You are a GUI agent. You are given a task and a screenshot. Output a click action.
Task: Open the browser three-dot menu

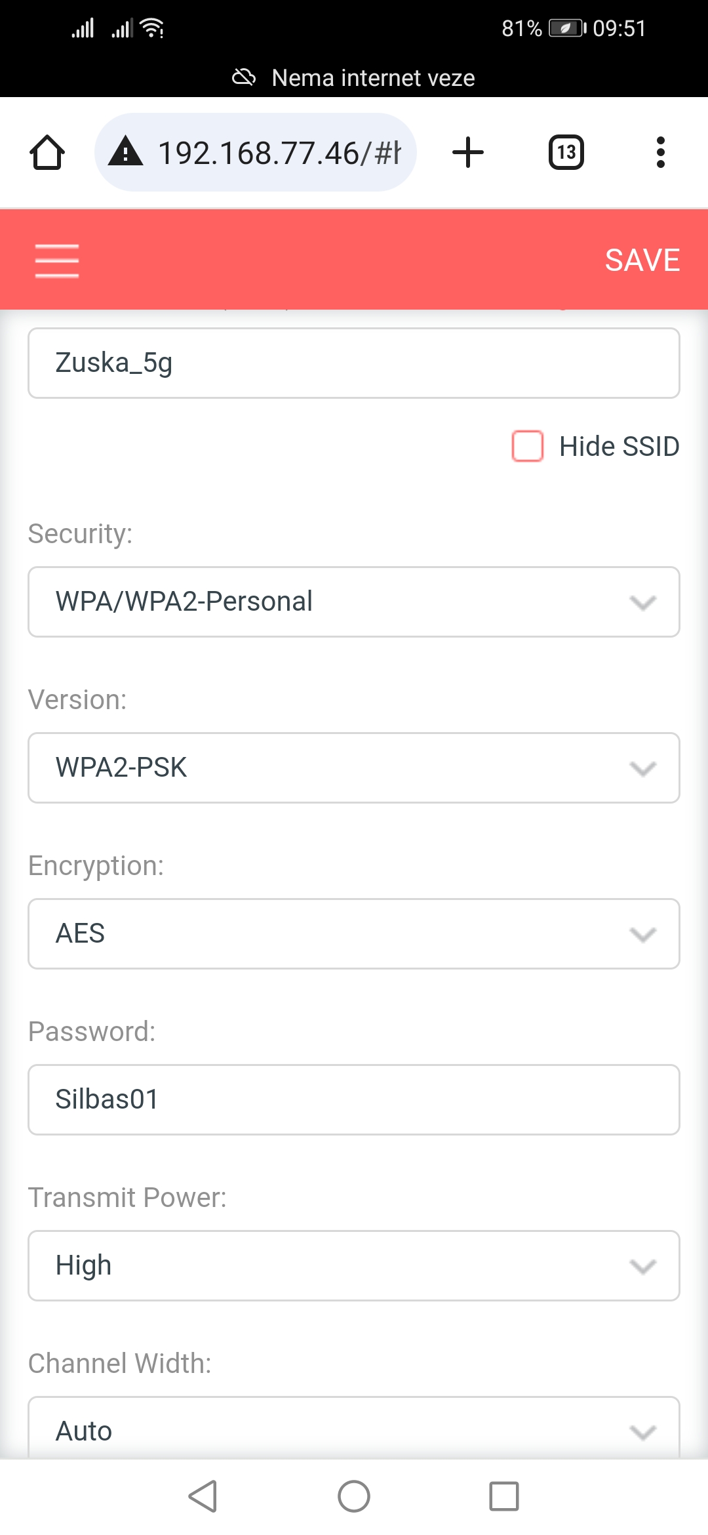pyautogui.click(x=660, y=153)
